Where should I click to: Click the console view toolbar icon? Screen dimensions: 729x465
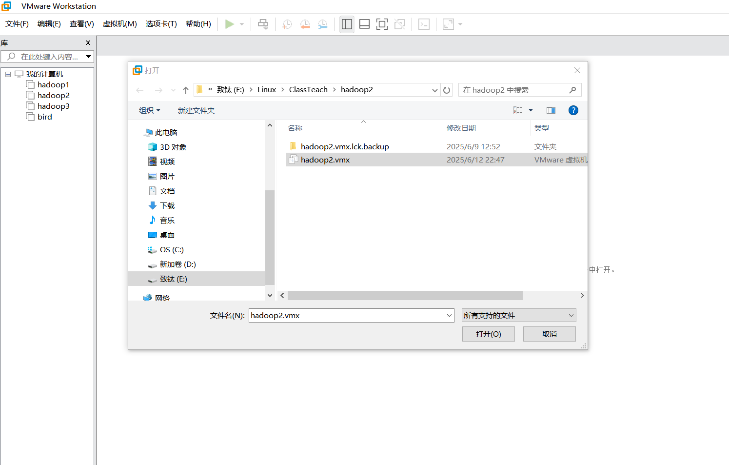[424, 24]
